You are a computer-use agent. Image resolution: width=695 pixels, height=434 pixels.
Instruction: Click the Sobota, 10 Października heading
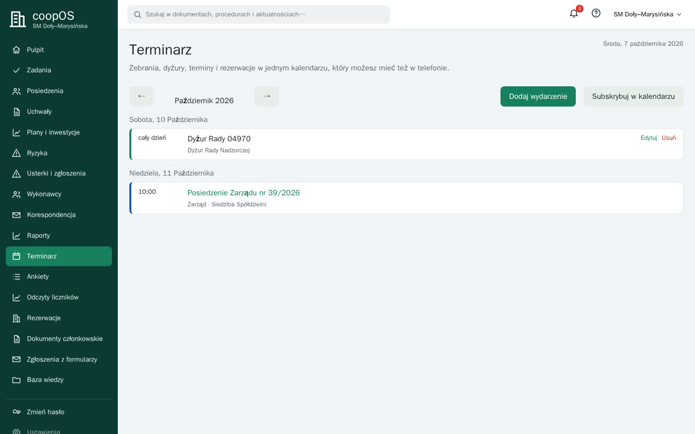pyautogui.click(x=168, y=120)
